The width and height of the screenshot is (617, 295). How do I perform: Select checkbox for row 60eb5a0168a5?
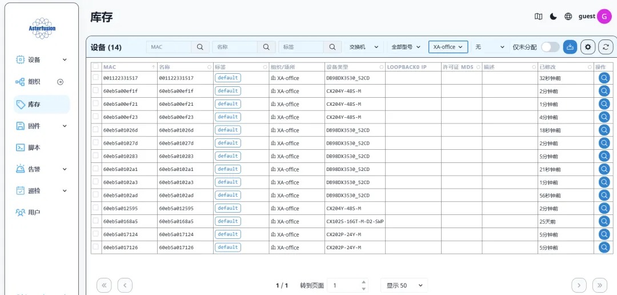[x=95, y=221]
